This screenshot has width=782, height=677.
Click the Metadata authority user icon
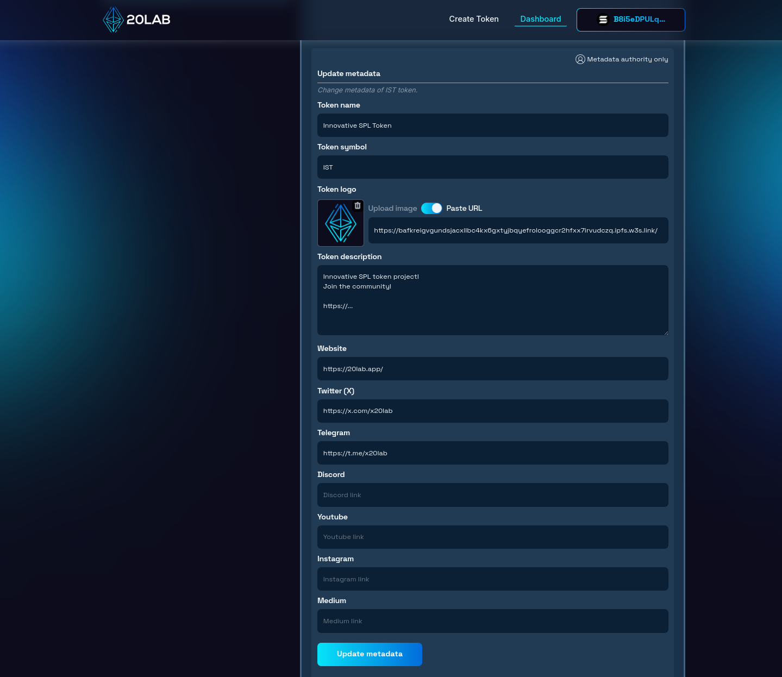coord(580,59)
